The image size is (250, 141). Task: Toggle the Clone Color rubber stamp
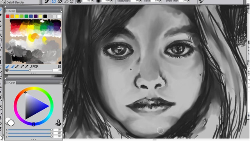pos(58,123)
